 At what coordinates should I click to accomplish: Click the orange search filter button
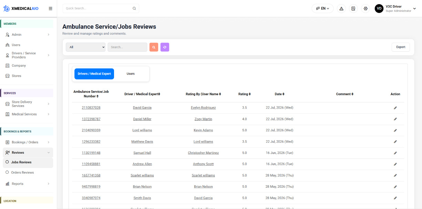point(154,47)
